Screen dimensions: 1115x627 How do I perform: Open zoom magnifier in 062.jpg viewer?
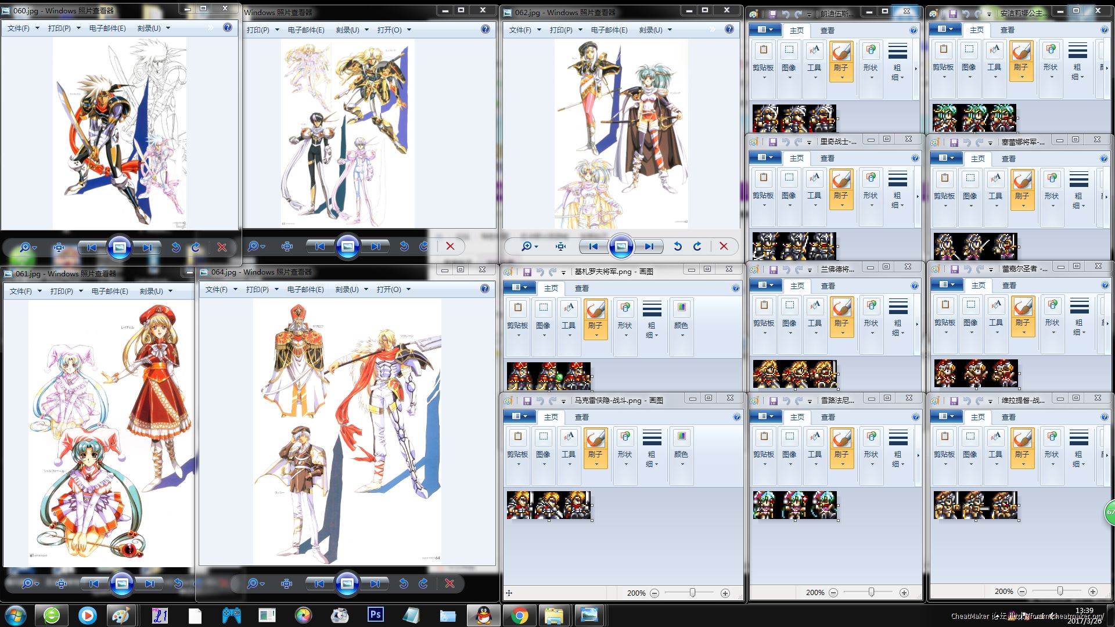pyautogui.click(x=529, y=246)
